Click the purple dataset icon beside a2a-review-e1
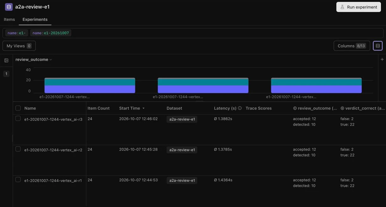 (x=9, y=7)
